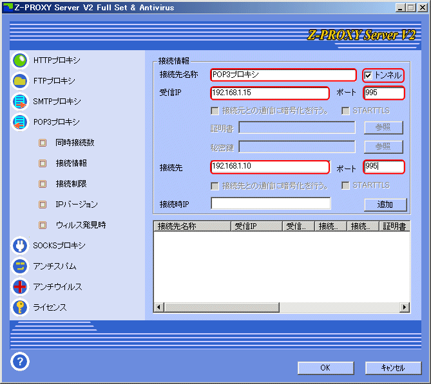Toggle the STARTTLS checkbox under 接続先
431x384 pixels.
(345, 185)
